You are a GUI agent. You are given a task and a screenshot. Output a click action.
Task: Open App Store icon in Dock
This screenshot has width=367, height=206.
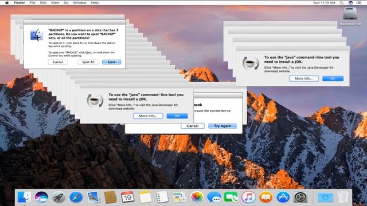[283, 197]
